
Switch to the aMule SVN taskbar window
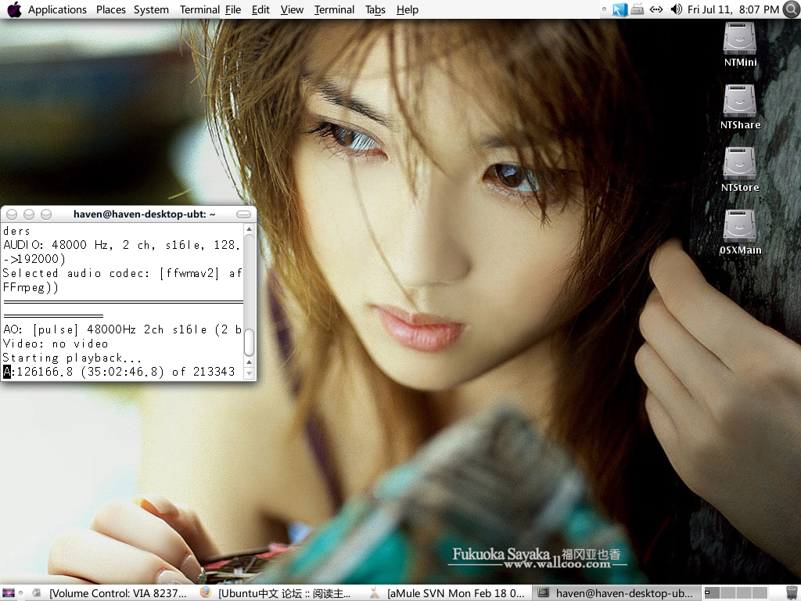point(447,593)
